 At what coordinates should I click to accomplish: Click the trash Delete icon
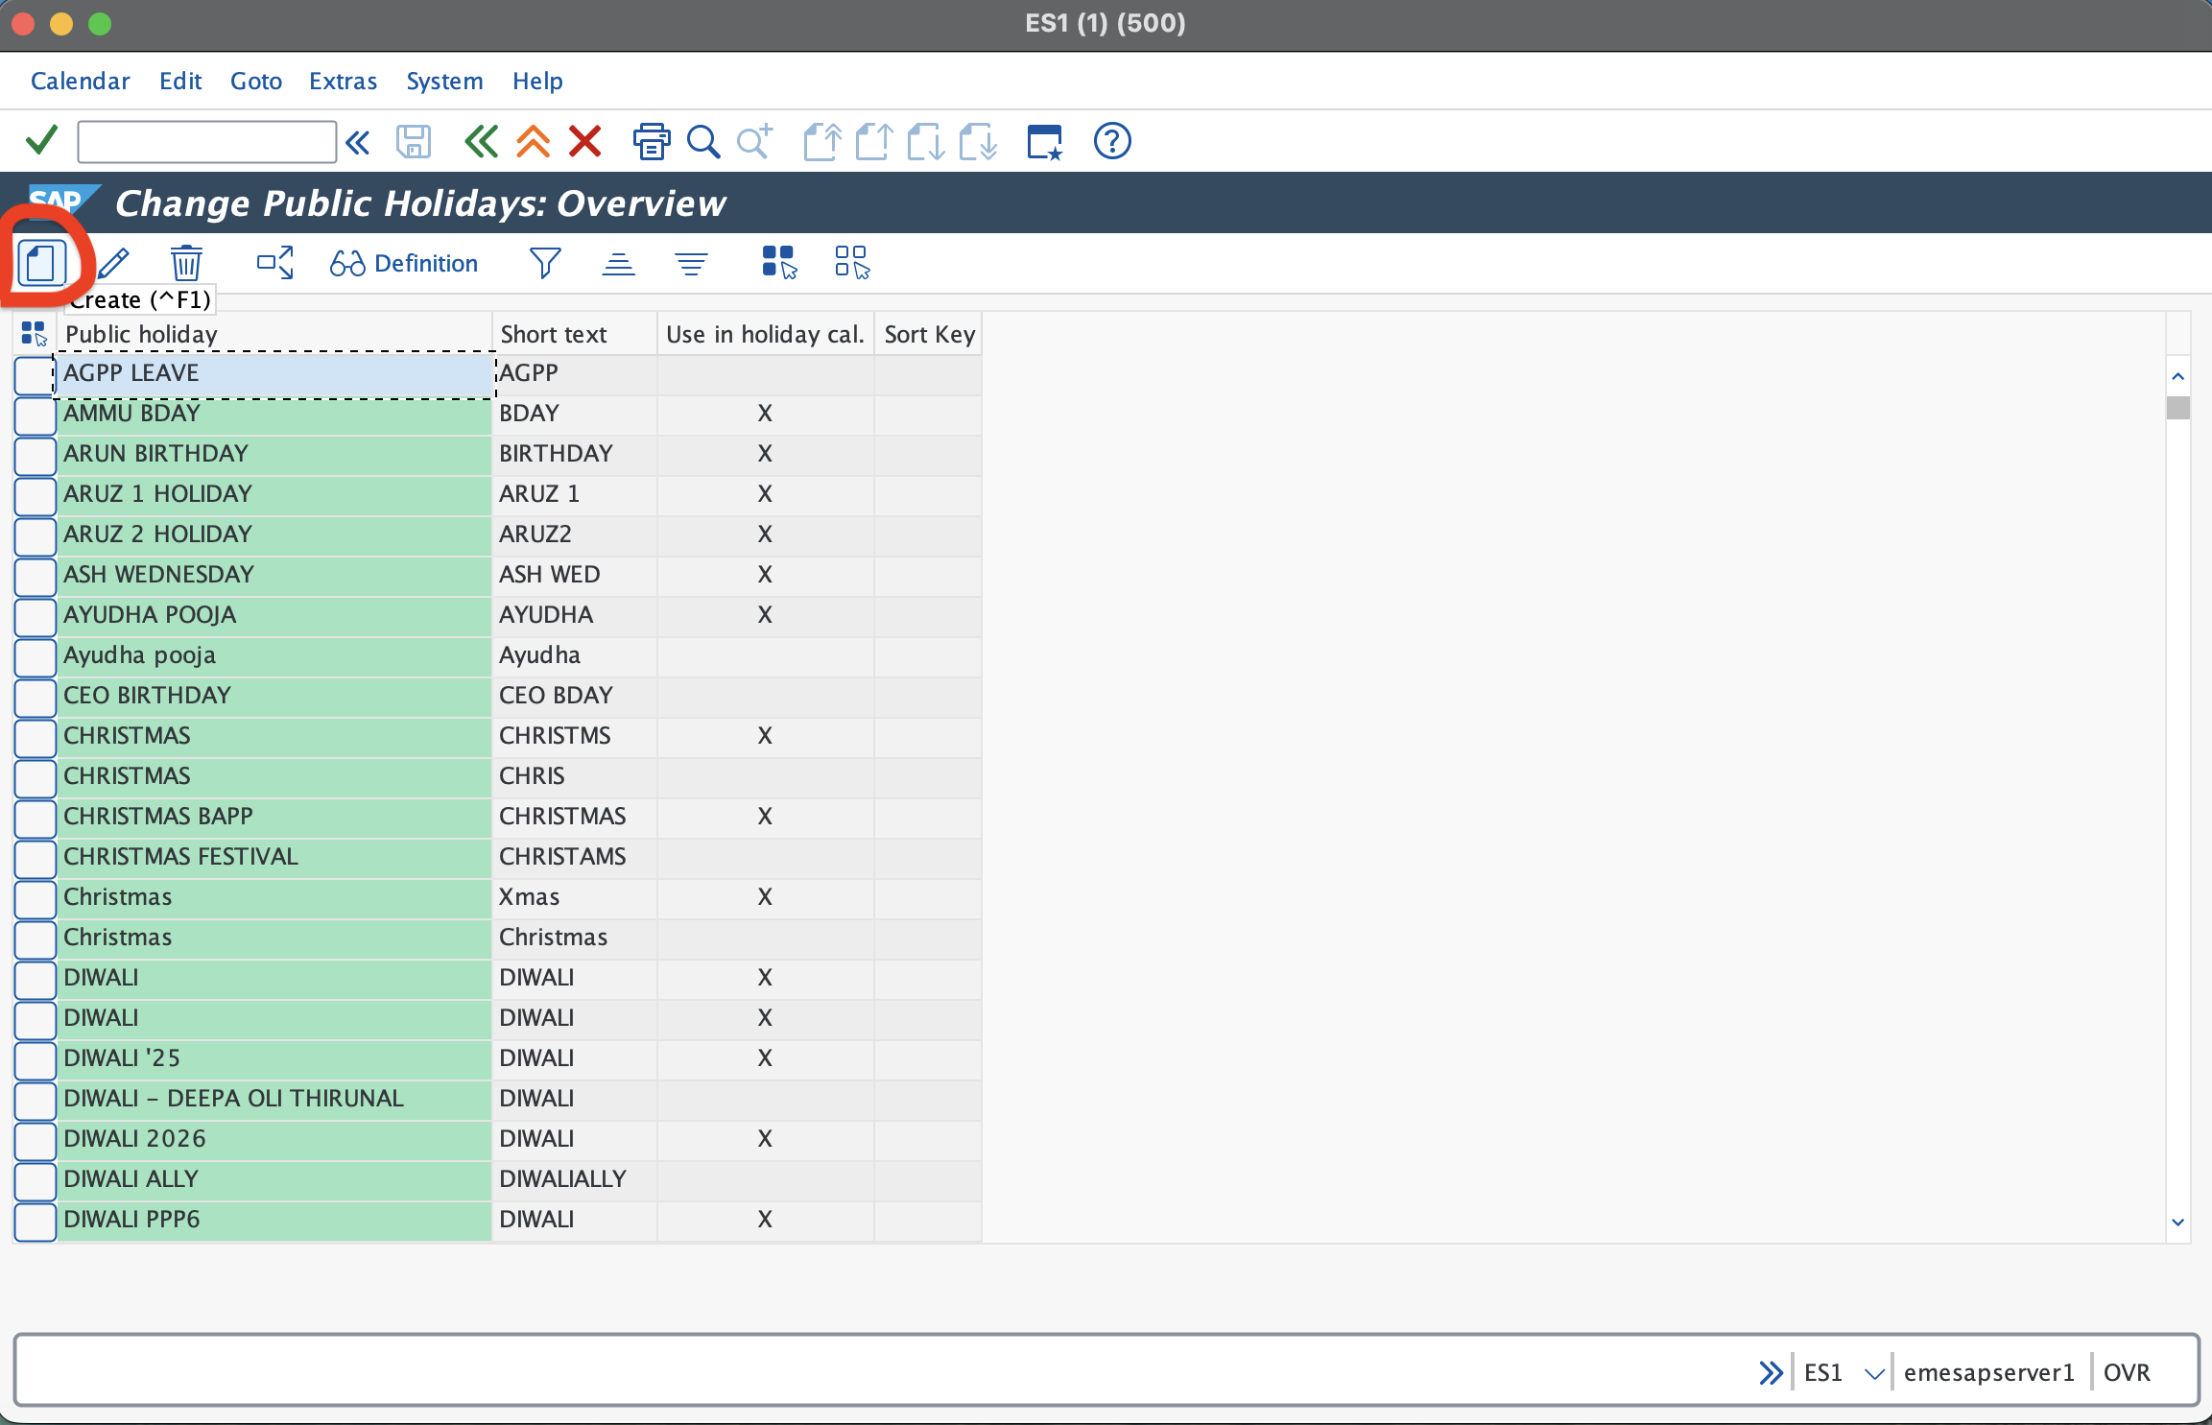[186, 263]
